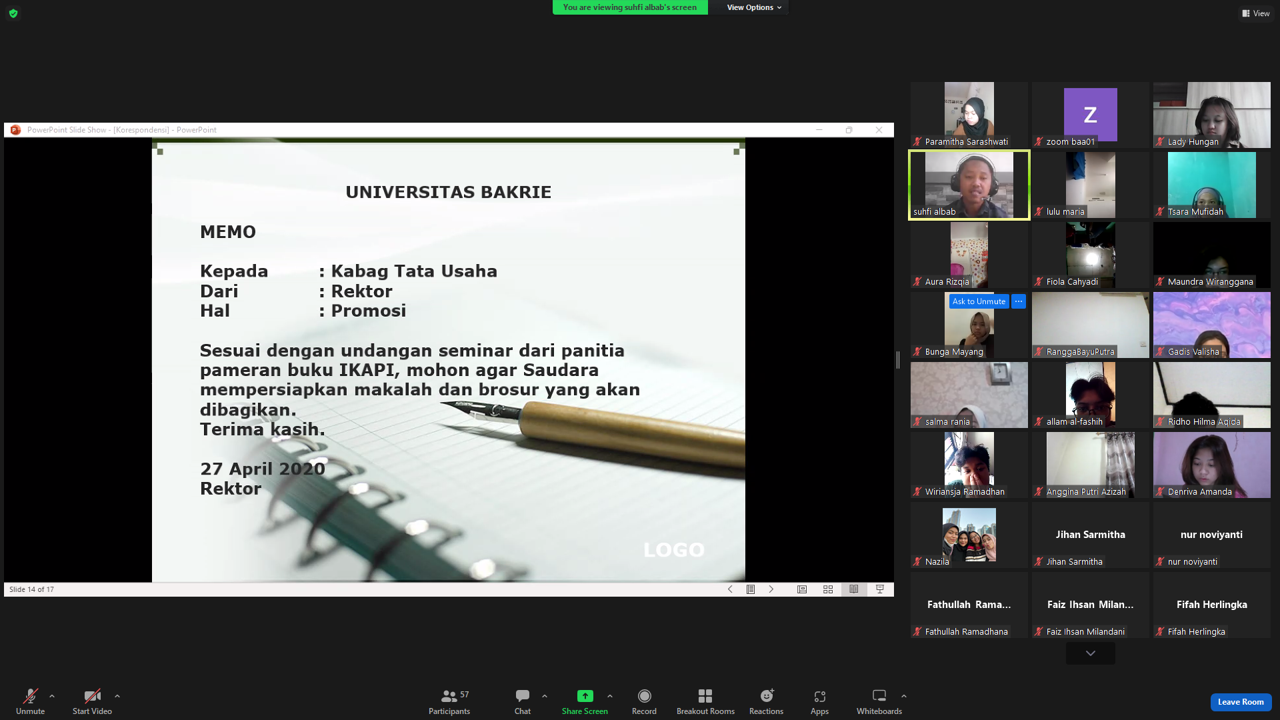Select Nazila's video tile
1280x720 pixels.
(969, 535)
